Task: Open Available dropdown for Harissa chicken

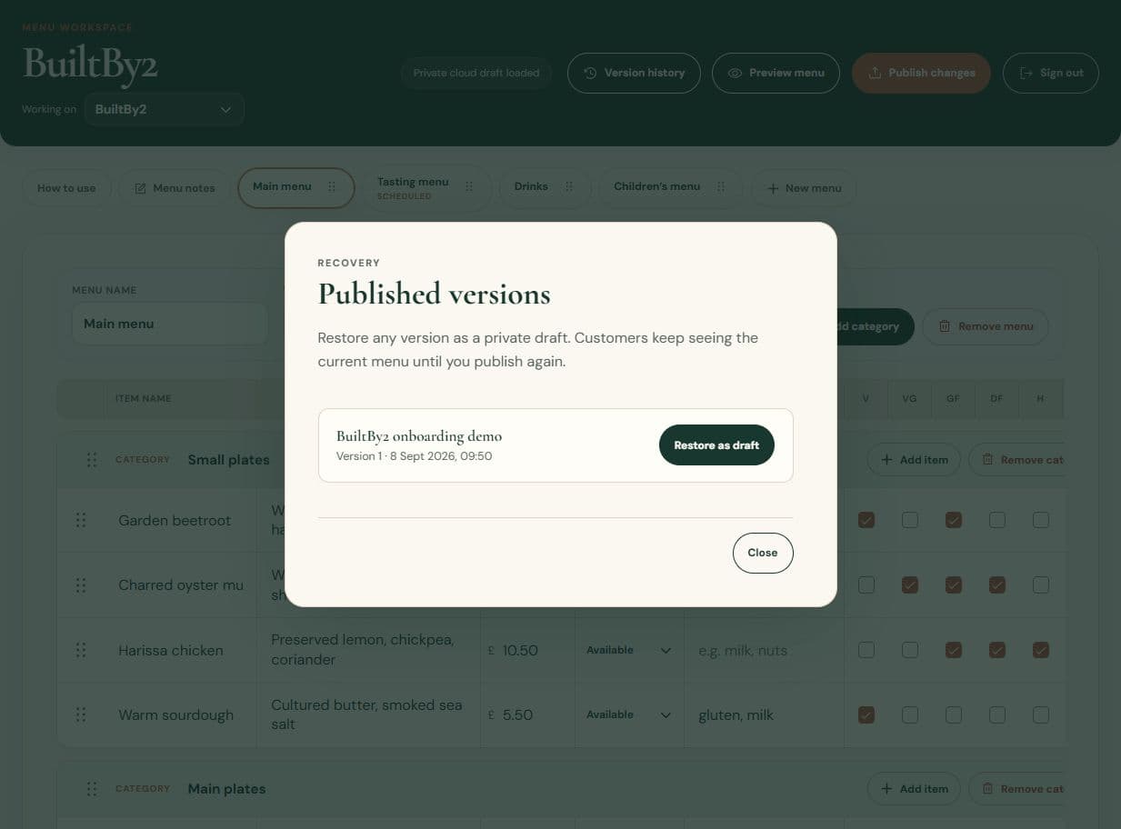Action: tap(629, 650)
